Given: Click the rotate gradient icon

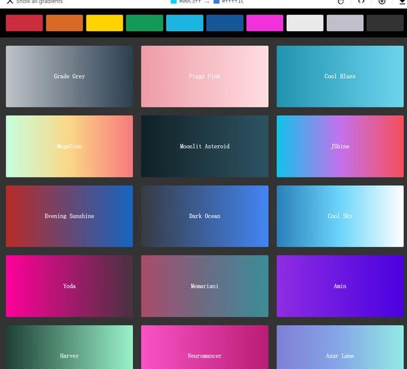Looking at the screenshot, I should point(341,2).
